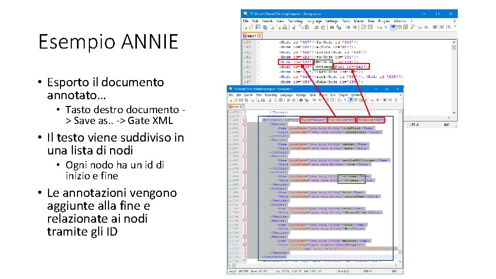Click Replace icon in front Notepad++ toolbar

[306, 100]
